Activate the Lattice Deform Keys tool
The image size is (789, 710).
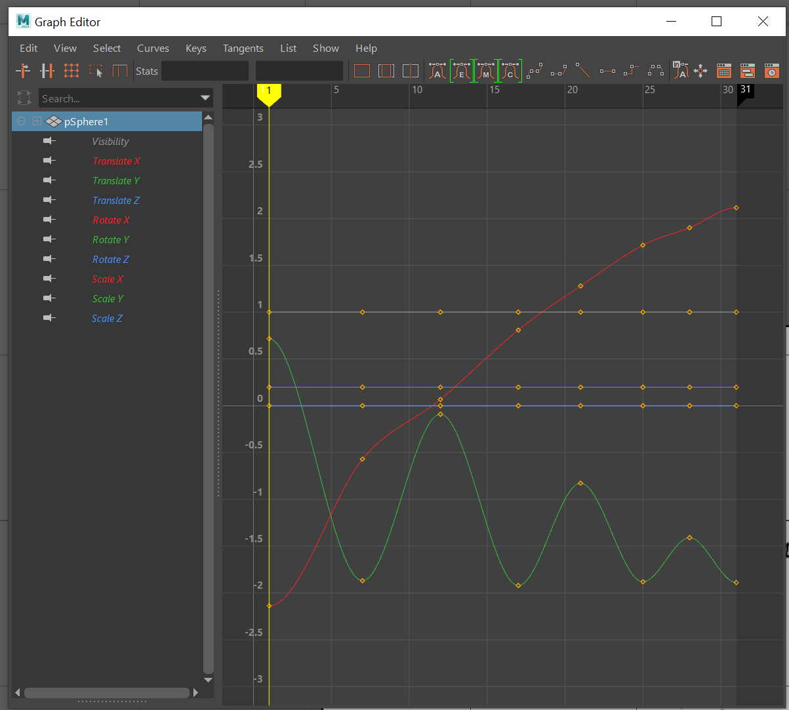71,71
